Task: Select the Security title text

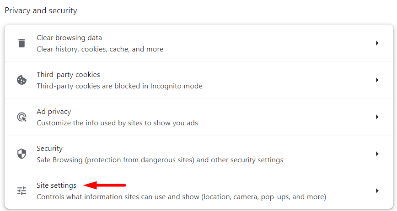Action: (x=49, y=149)
